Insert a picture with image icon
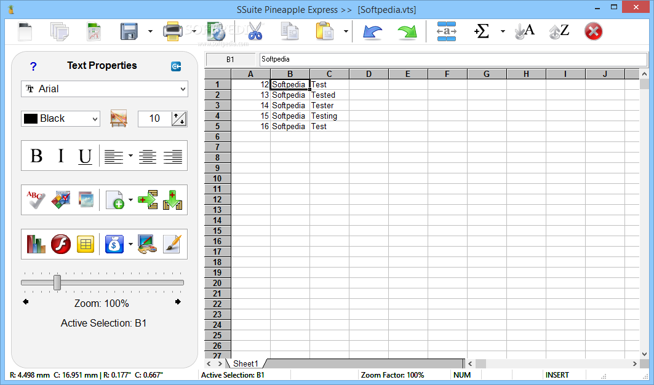The height and width of the screenshot is (385, 654). pyautogui.click(x=86, y=200)
